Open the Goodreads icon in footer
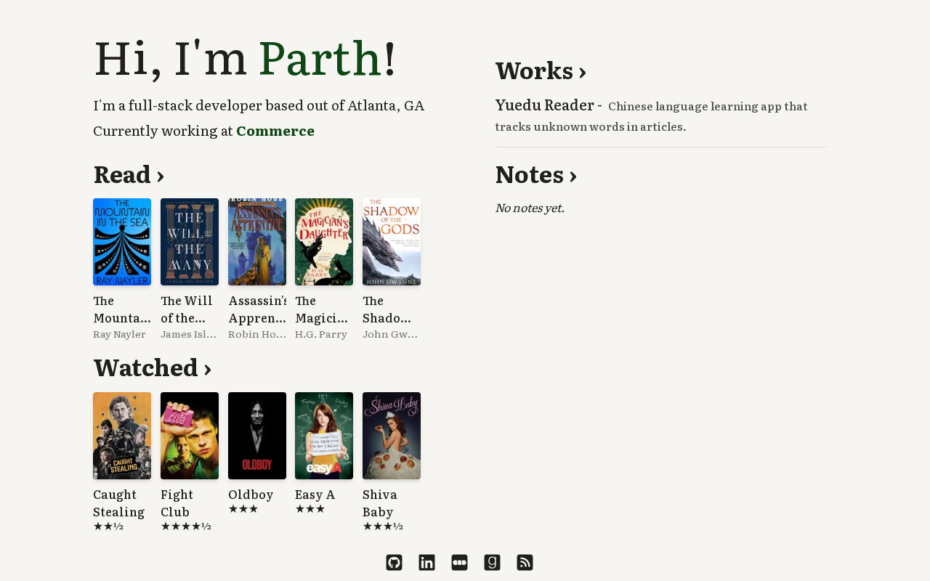Screen dimensions: 930x581 tap(492, 562)
